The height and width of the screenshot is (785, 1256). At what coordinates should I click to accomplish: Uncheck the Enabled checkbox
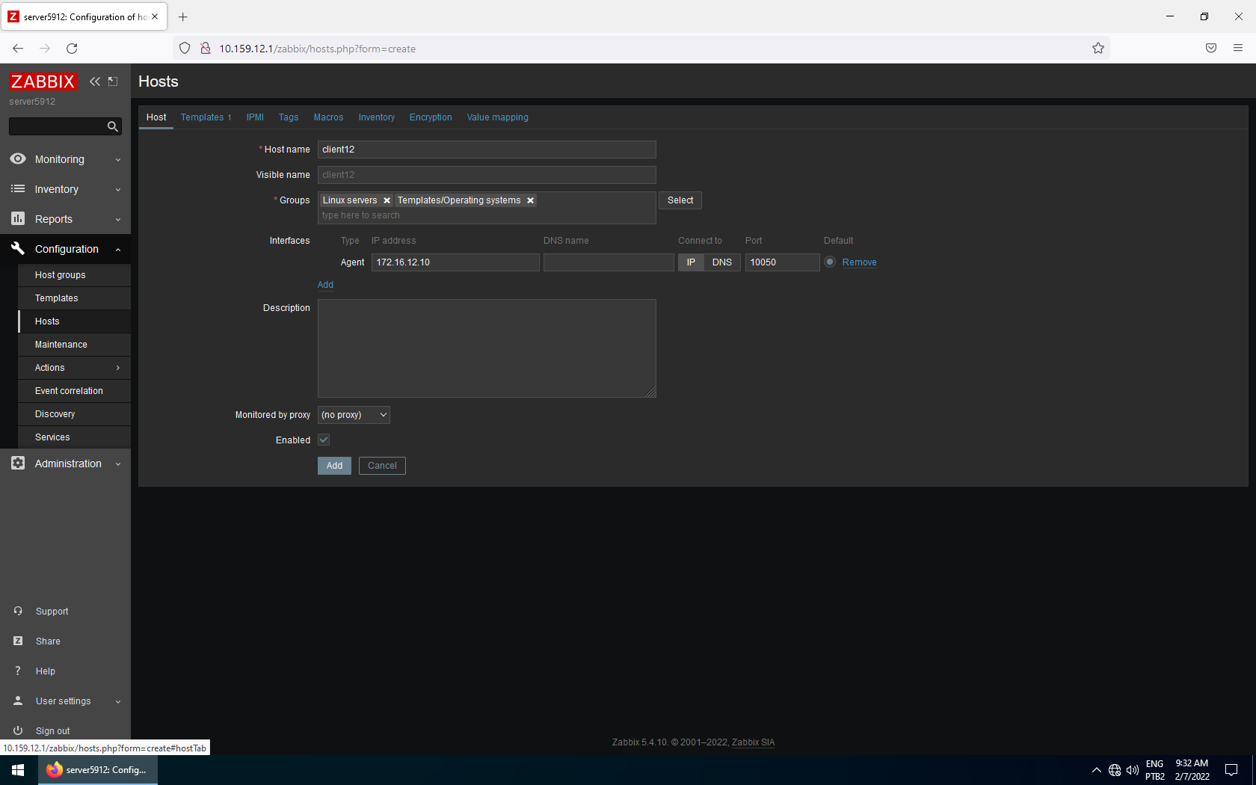tap(323, 440)
